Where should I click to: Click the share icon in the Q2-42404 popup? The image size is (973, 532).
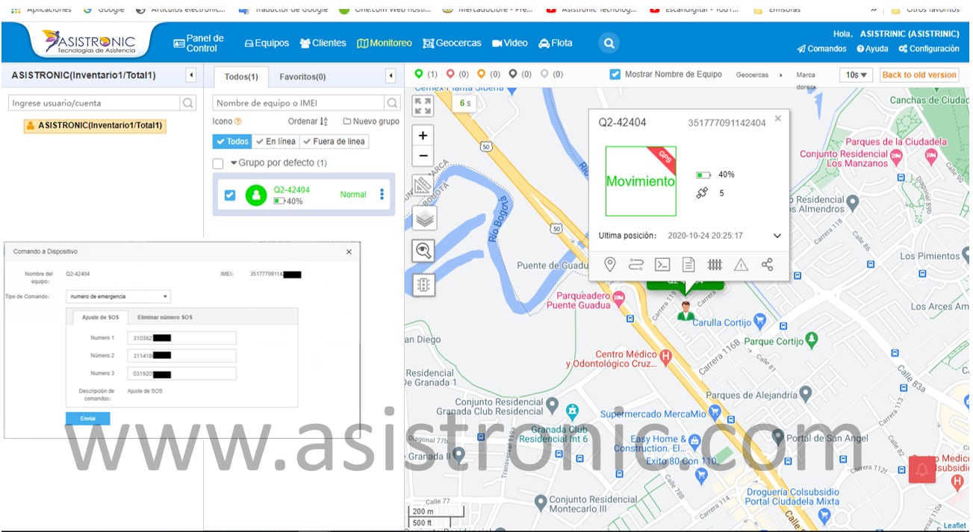[767, 264]
